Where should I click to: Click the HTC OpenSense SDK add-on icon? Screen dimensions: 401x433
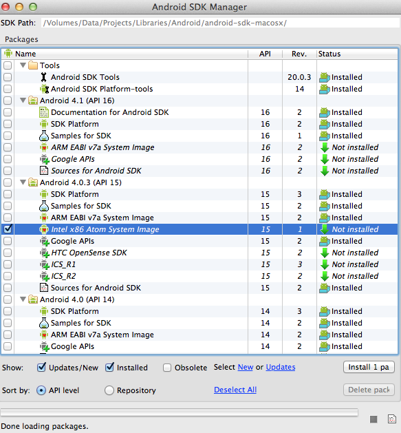pyautogui.click(x=45, y=253)
